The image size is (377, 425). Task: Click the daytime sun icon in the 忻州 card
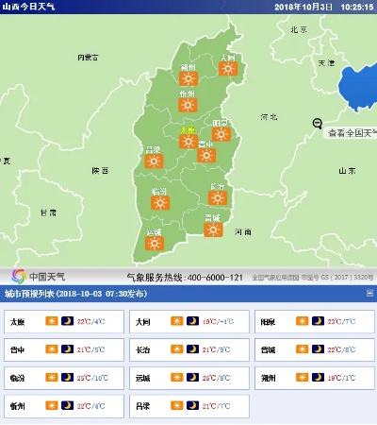(52, 405)
